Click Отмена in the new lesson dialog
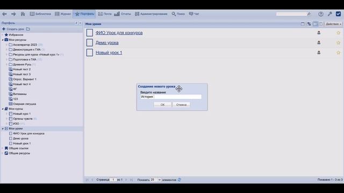The width and height of the screenshot is (344, 193). (181, 105)
